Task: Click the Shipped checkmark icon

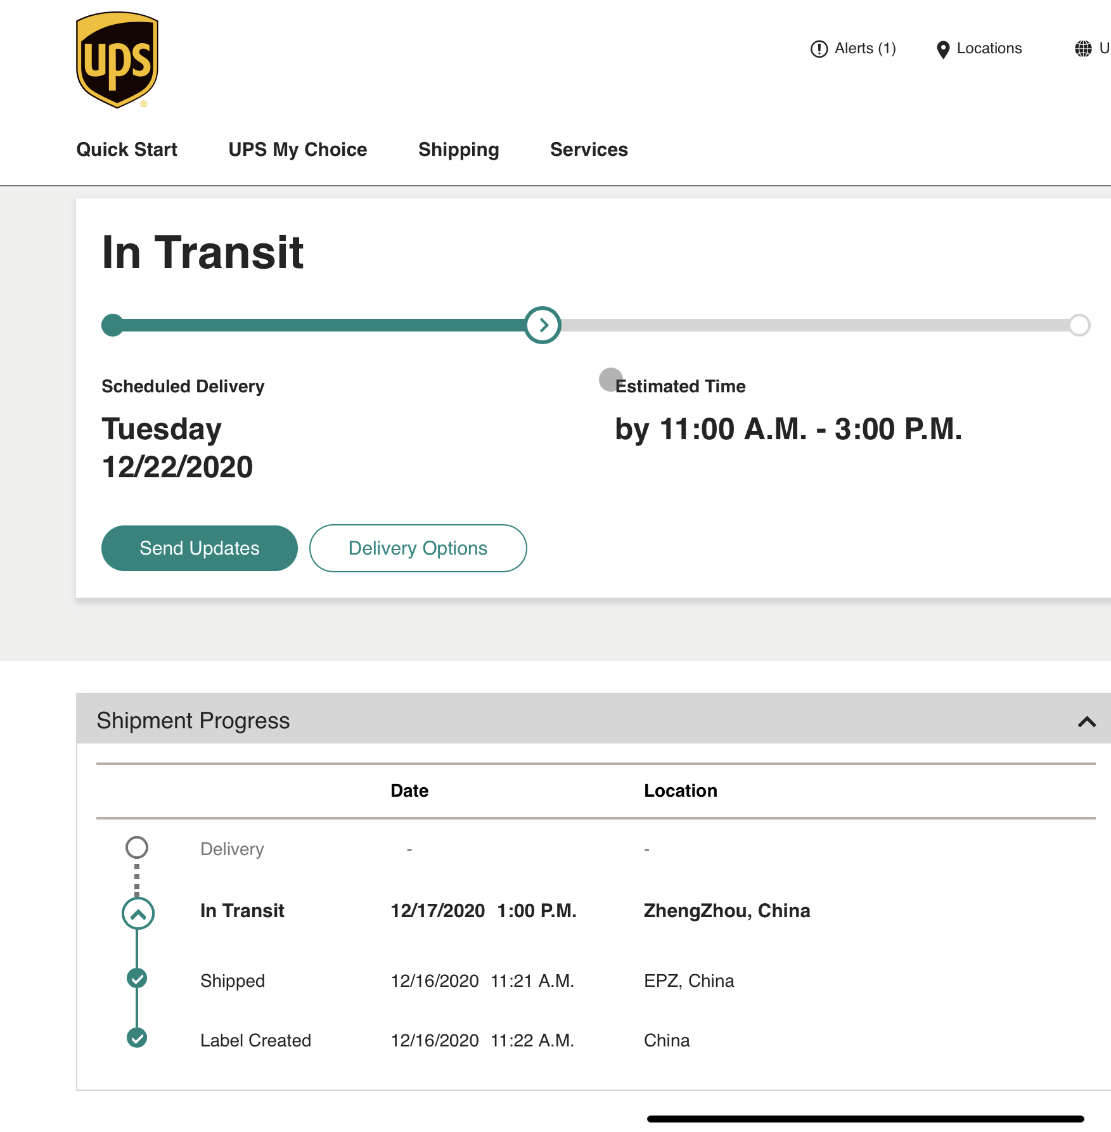Action: pyautogui.click(x=137, y=979)
